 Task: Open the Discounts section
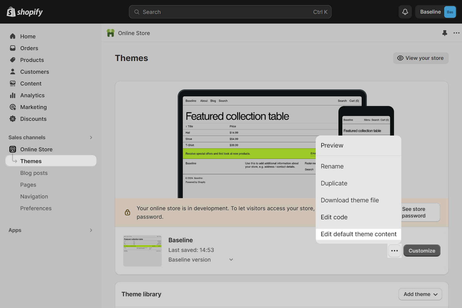13,119
